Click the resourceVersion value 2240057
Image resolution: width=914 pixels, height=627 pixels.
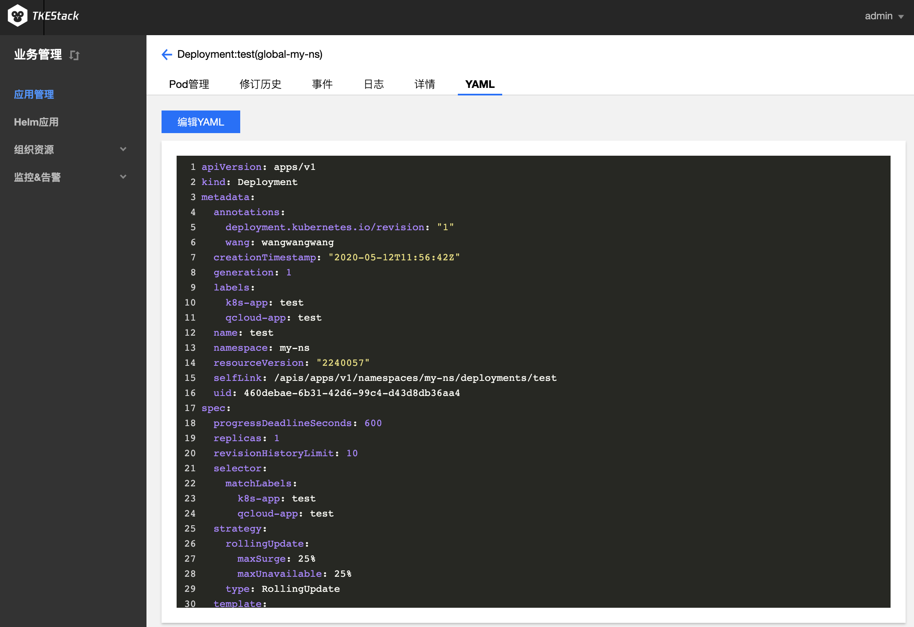[x=343, y=363]
